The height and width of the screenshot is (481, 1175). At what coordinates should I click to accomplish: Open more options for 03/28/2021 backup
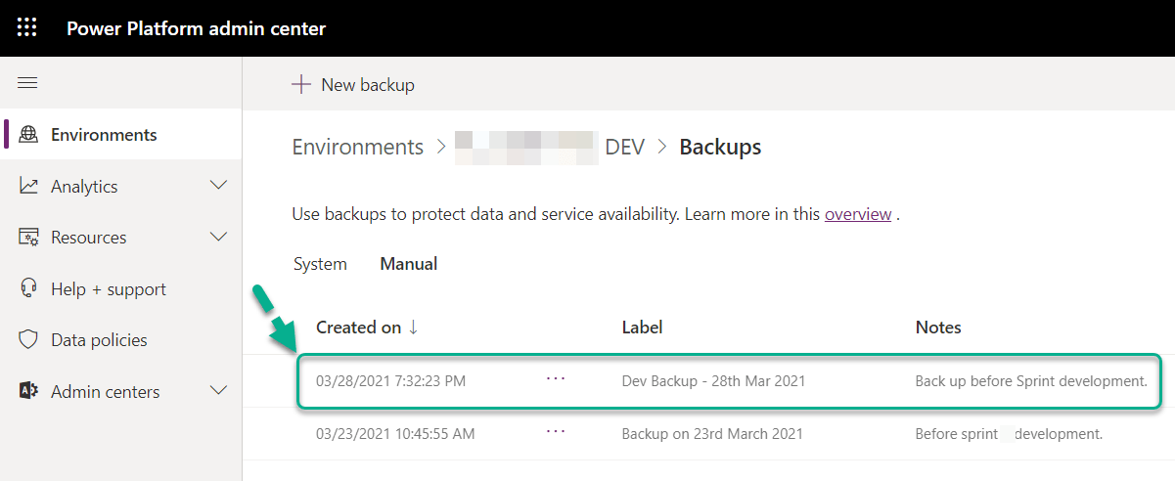pyautogui.click(x=556, y=379)
